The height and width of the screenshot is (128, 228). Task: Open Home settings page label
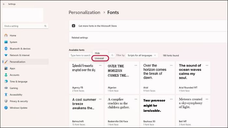13,35
